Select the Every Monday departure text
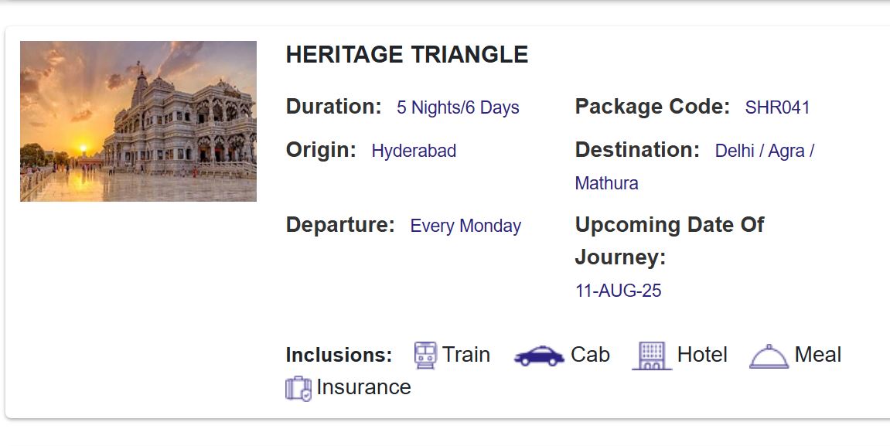 click(x=465, y=226)
